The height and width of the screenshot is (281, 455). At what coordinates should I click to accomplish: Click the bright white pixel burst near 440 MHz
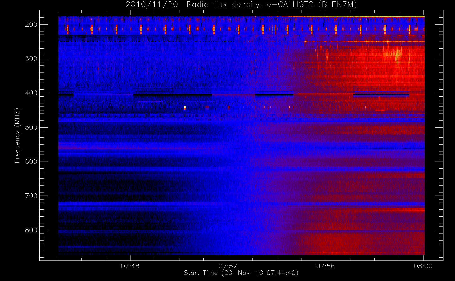184,107
